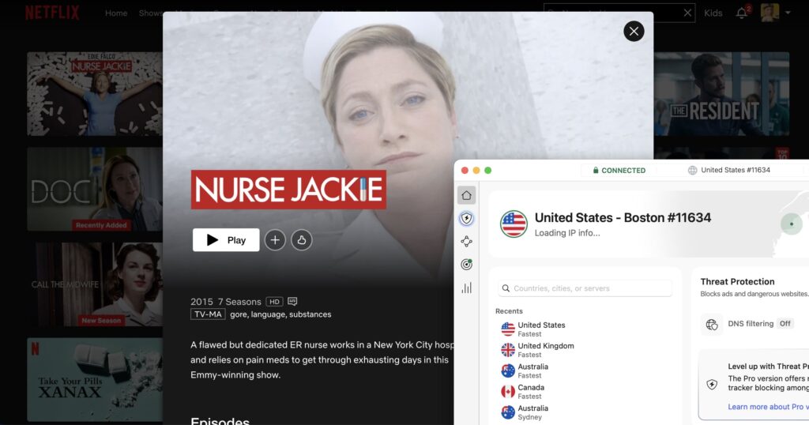Open the statistics bar-chart icon in sidebar
This screenshot has height=425, width=809.
click(x=466, y=288)
